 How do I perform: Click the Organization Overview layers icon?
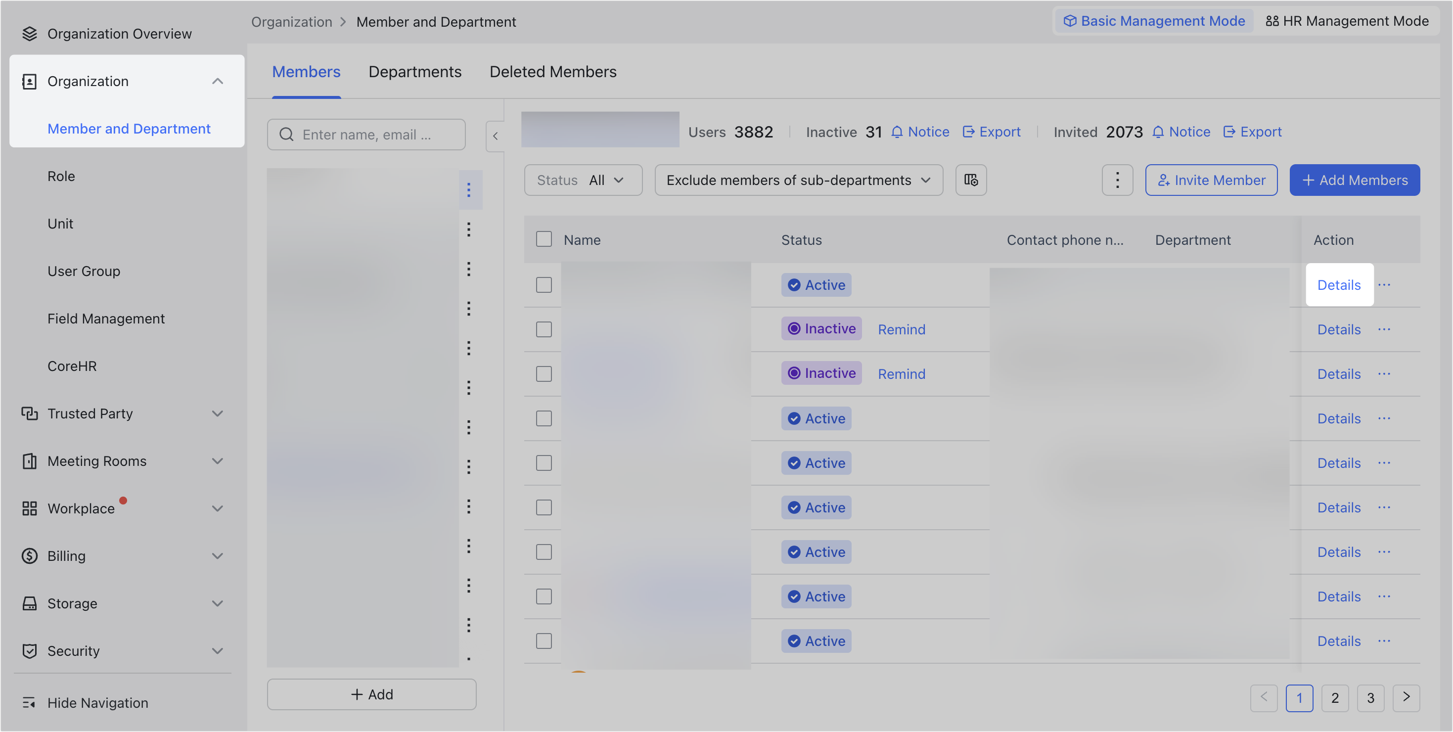tap(29, 33)
